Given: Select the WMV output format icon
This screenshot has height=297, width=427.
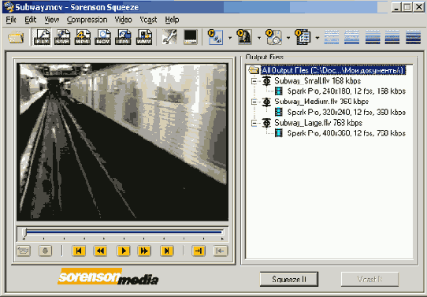Looking at the screenshot, I should point(144,37).
